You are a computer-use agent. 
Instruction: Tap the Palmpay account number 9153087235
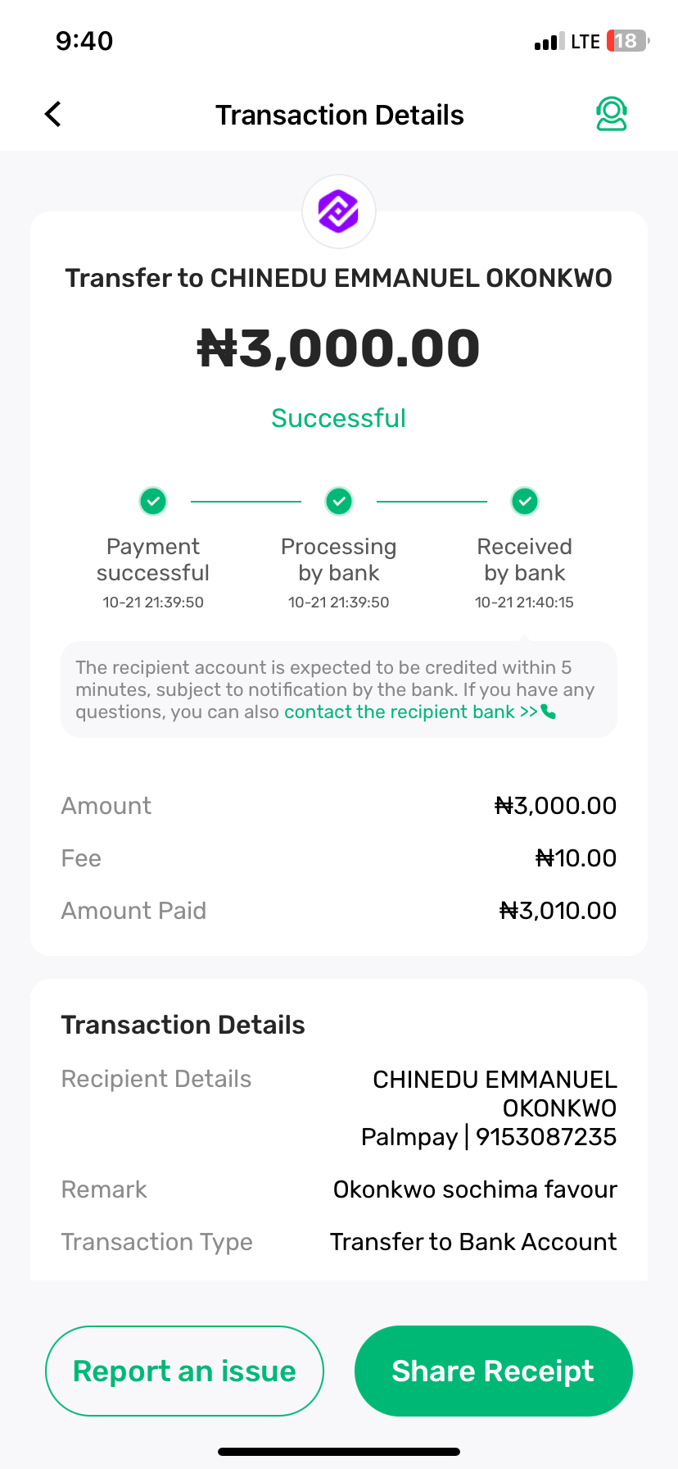545,1137
